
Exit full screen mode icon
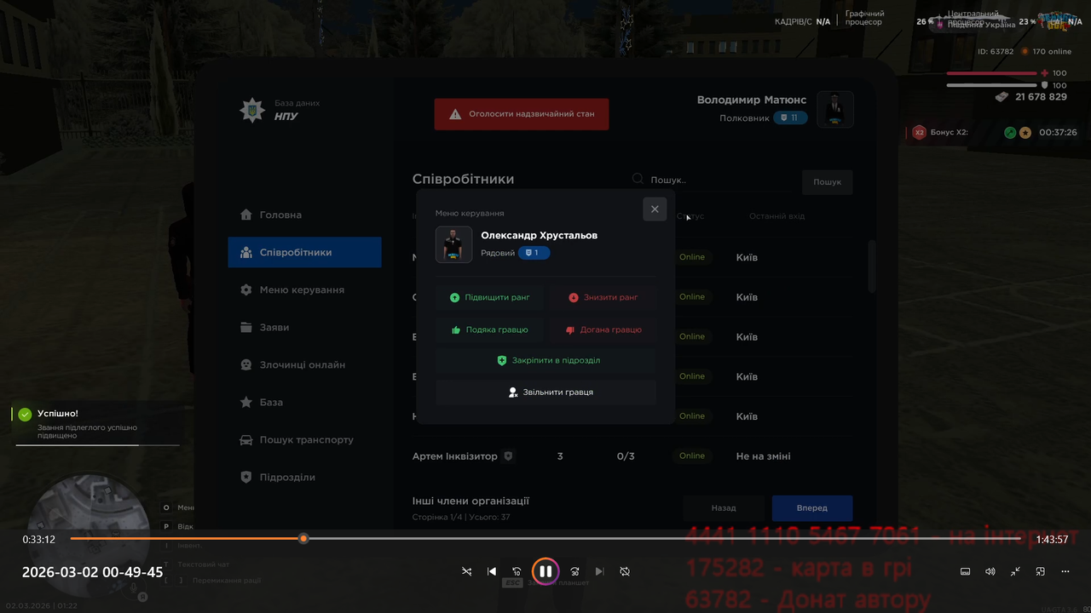tap(1015, 571)
